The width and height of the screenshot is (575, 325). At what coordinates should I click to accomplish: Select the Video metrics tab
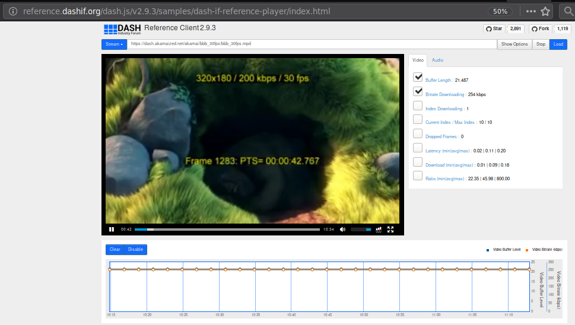(x=418, y=60)
